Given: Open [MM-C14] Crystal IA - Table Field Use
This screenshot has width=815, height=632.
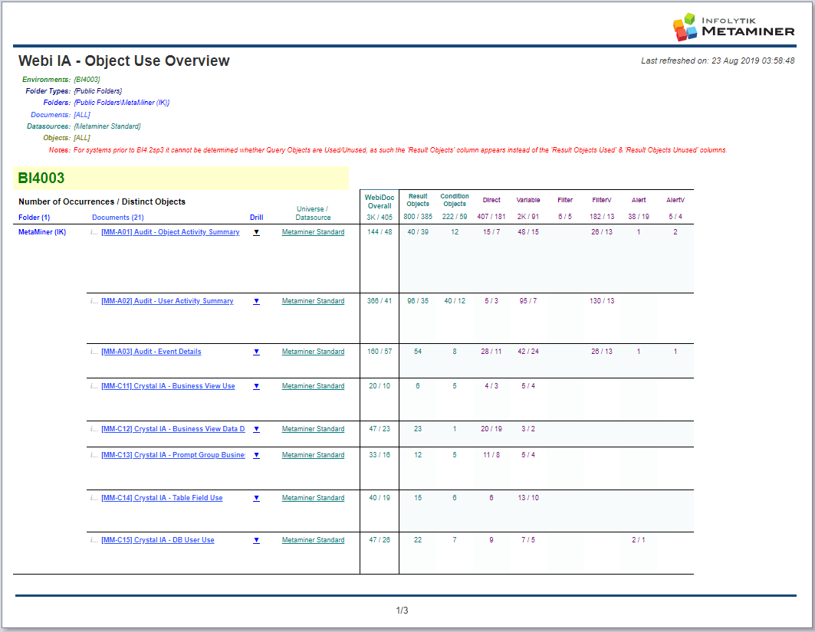Looking at the screenshot, I should (x=162, y=497).
